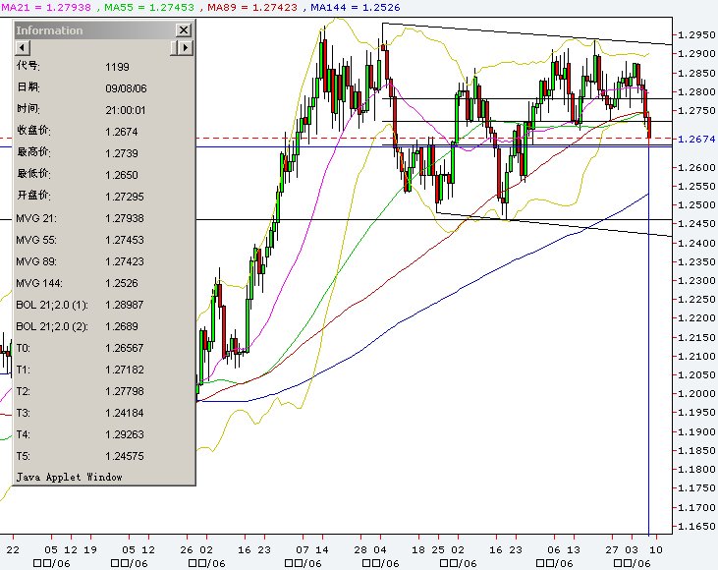
Task: Select the T4 value 1.29263
Action: [x=125, y=434]
